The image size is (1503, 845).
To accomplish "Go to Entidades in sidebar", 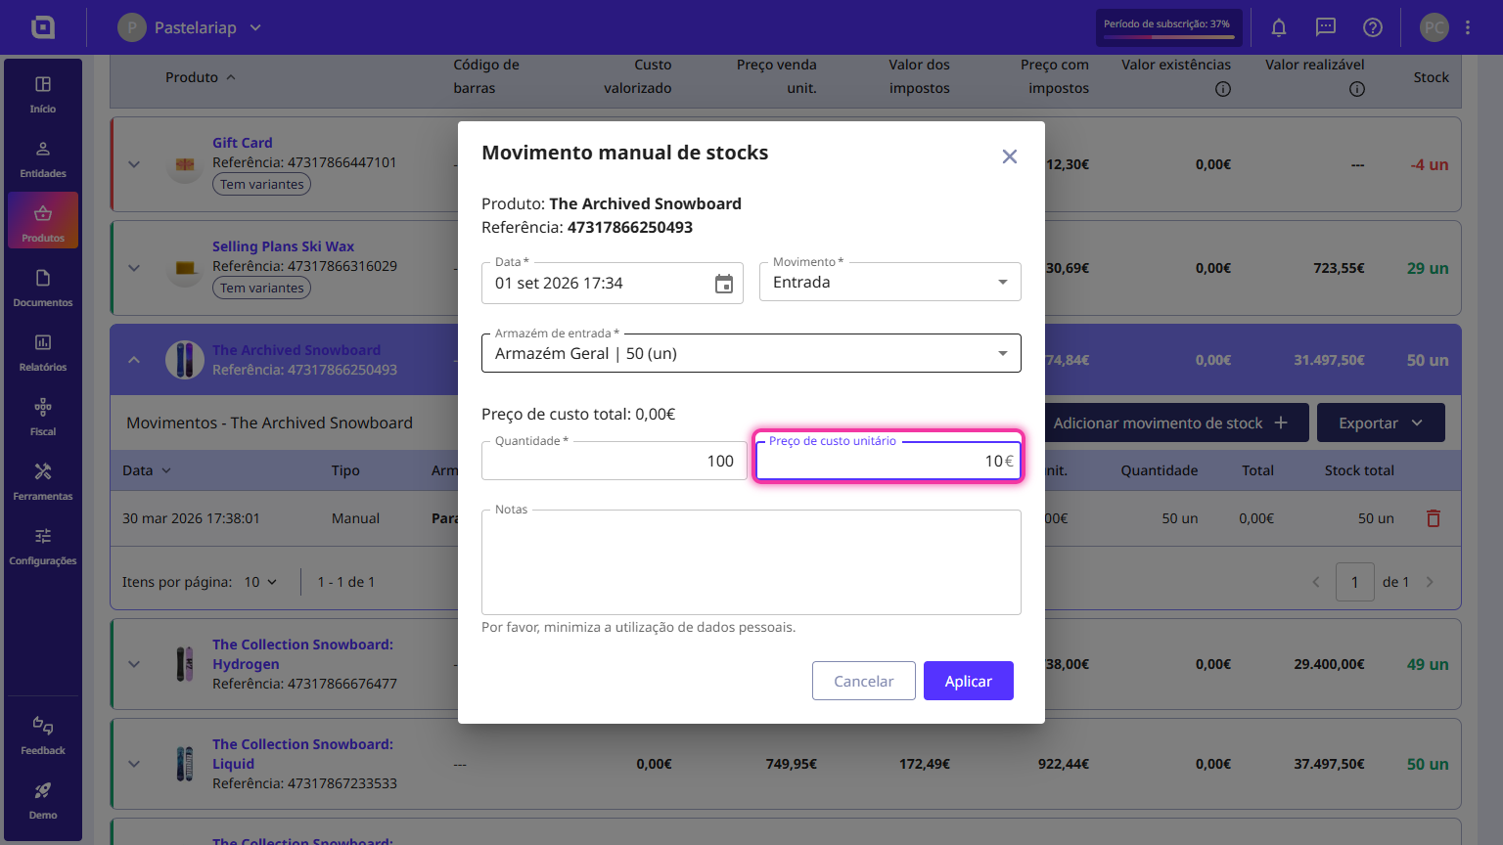I will [43, 159].
